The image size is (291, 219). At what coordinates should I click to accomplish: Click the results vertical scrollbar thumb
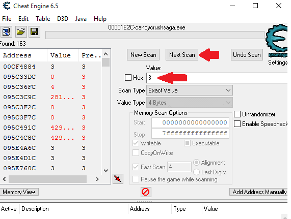click(x=106, y=62)
